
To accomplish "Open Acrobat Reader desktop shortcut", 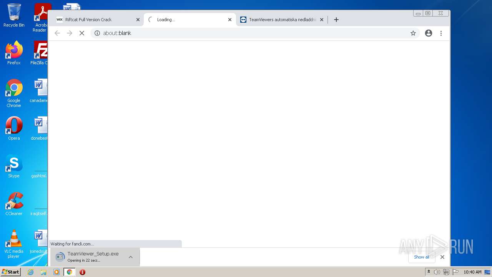I will [41, 18].
